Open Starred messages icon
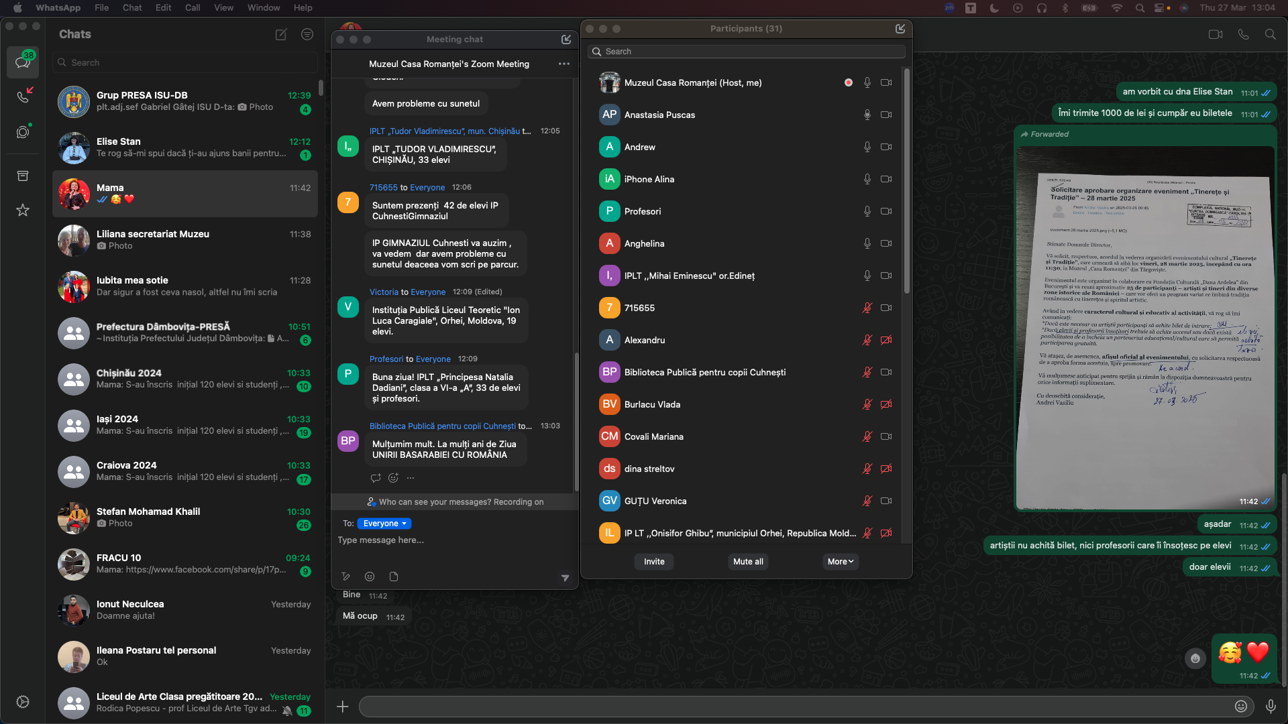 pyautogui.click(x=23, y=210)
